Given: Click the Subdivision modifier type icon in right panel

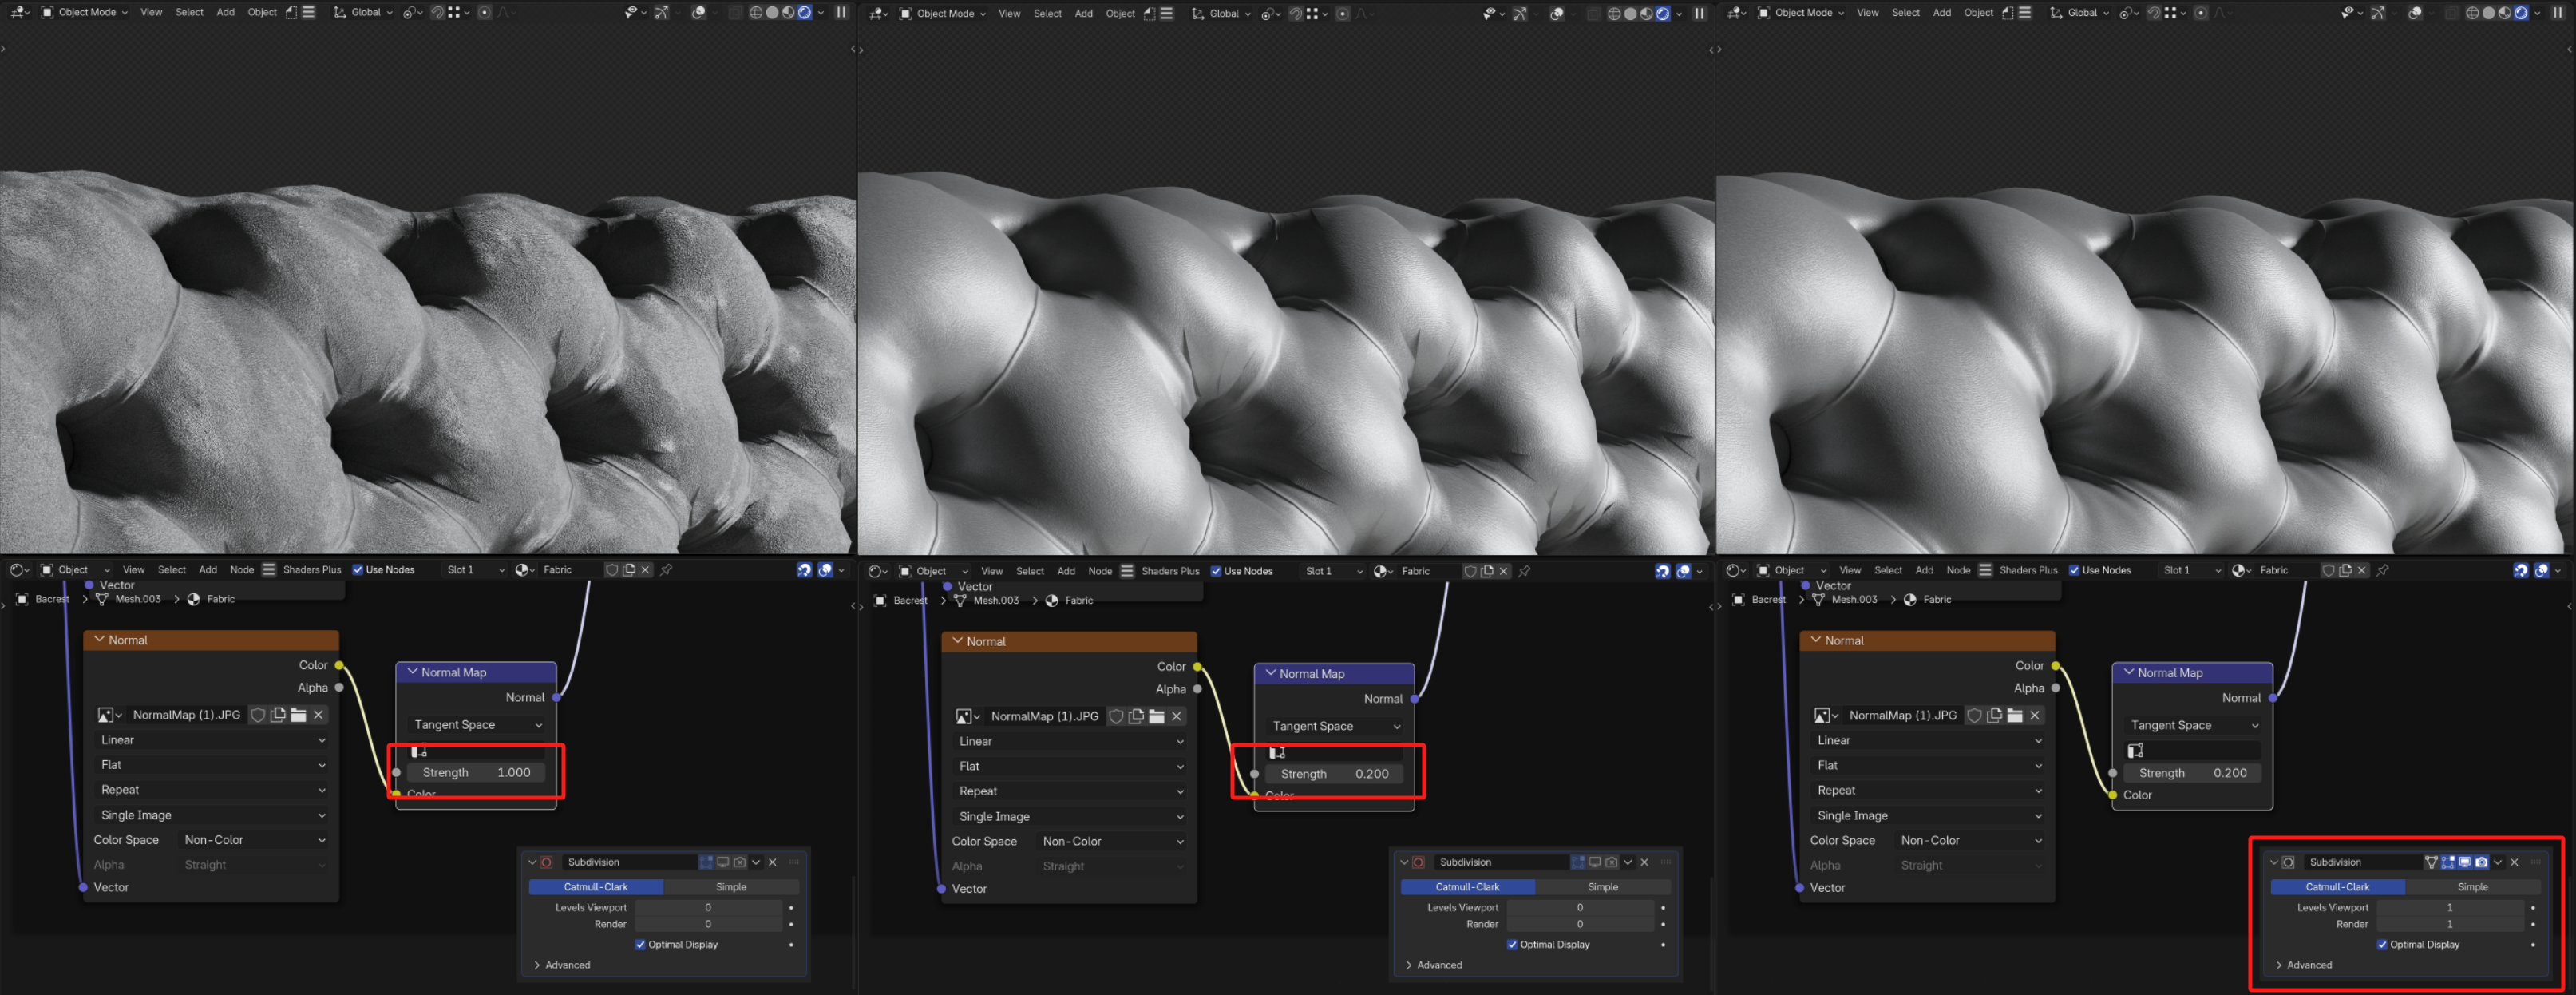Looking at the screenshot, I should coord(2288,862).
